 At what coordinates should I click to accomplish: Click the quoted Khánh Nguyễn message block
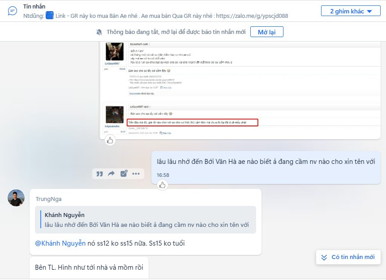click(146, 220)
